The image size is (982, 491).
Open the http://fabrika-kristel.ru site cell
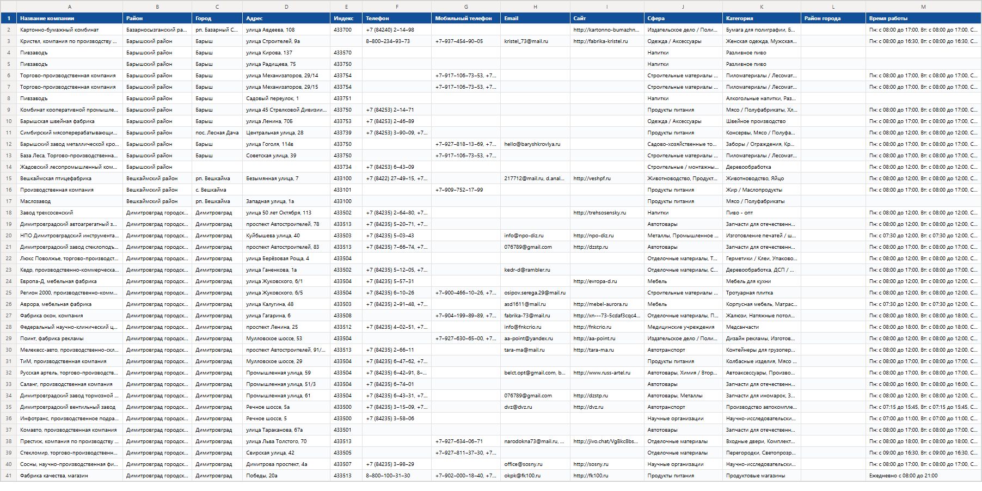point(607,41)
